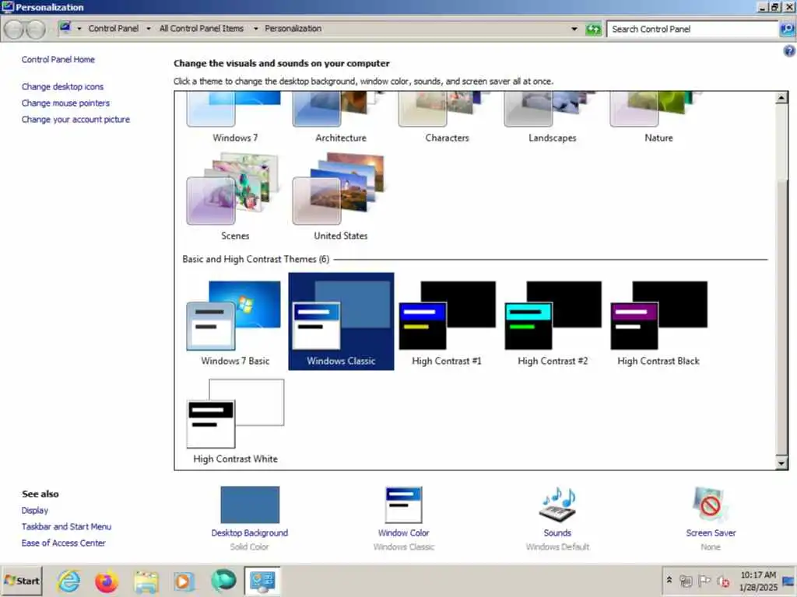Viewport: 797px width, 597px height.
Task: Click the Personalization taskbar button
Action: pos(262,581)
